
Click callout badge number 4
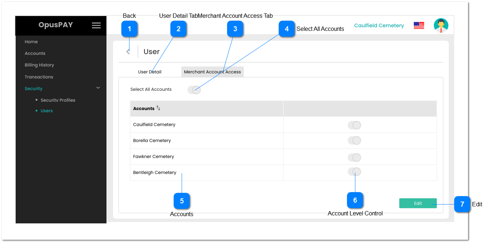[x=287, y=29]
